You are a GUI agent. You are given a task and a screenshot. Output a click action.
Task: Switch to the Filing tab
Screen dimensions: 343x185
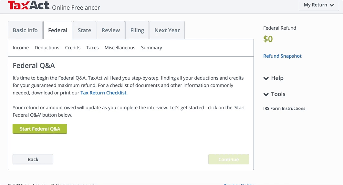pos(137,30)
